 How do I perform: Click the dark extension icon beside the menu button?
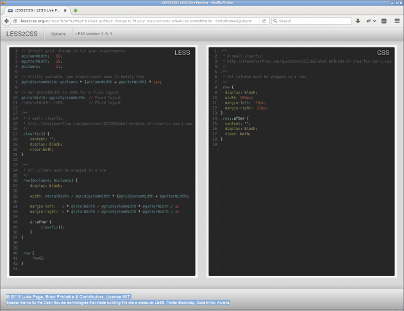point(384,21)
